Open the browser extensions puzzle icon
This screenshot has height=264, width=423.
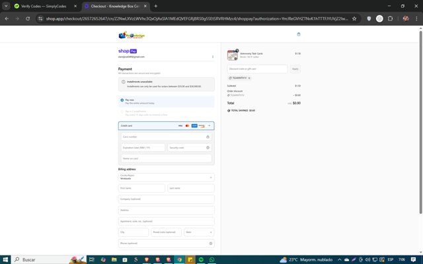[390, 18]
